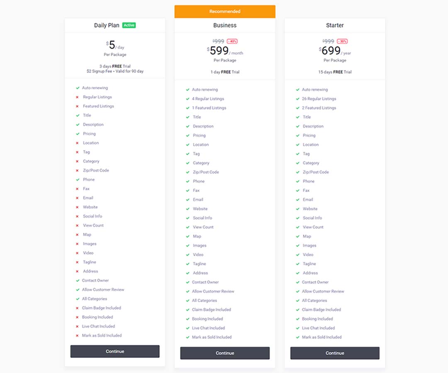Select the checkmark next to 4 Regular Listings in Business

(188, 99)
